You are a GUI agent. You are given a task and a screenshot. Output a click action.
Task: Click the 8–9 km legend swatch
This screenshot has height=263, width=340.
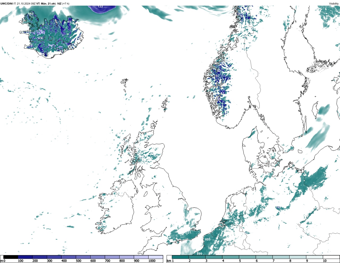point(297,257)
